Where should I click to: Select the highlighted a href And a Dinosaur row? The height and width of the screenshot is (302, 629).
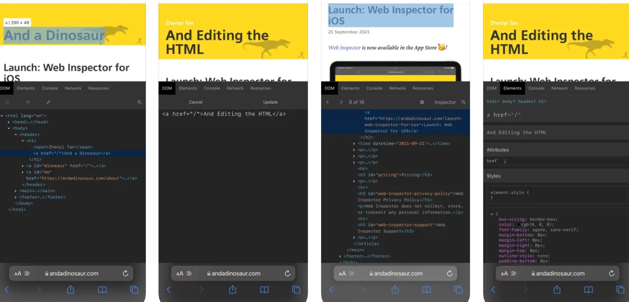click(x=73, y=153)
